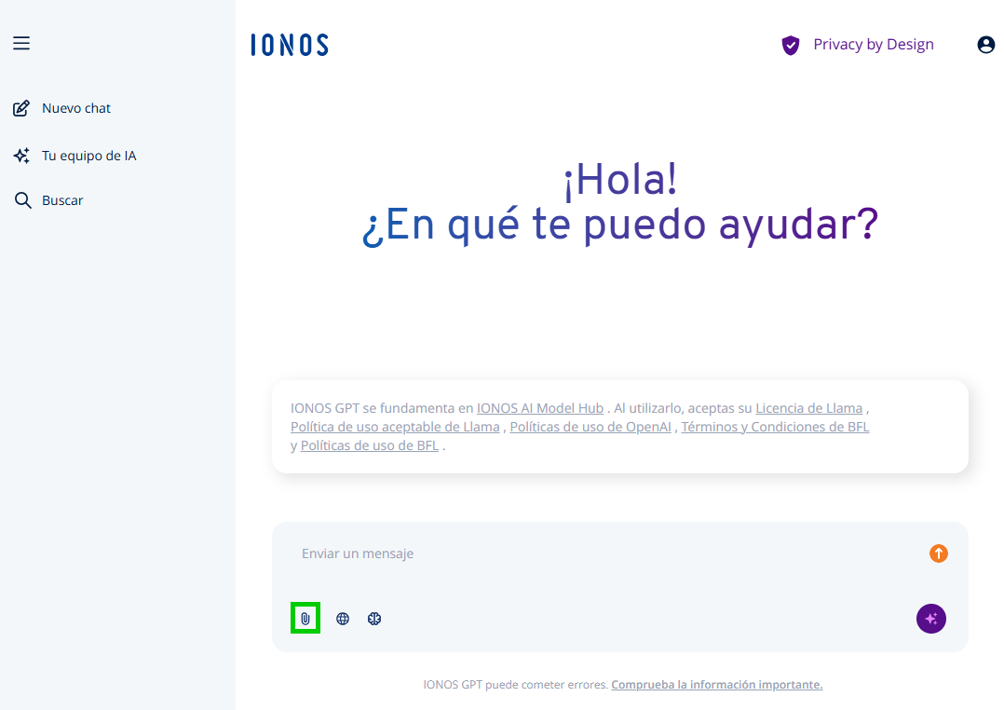Toggle the brain reasoning icon
The height and width of the screenshot is (710, 1004).
tap(374, 619)
